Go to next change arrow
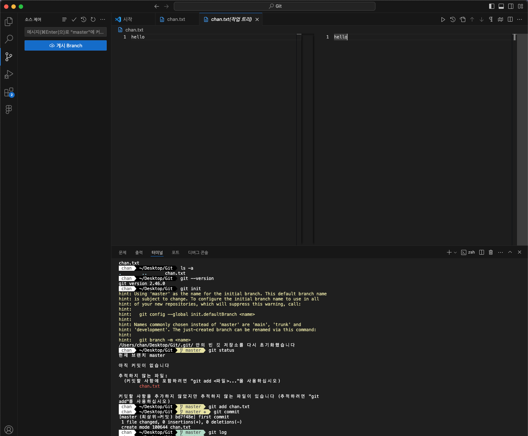The image size is (528, 436). pos(482,19)
